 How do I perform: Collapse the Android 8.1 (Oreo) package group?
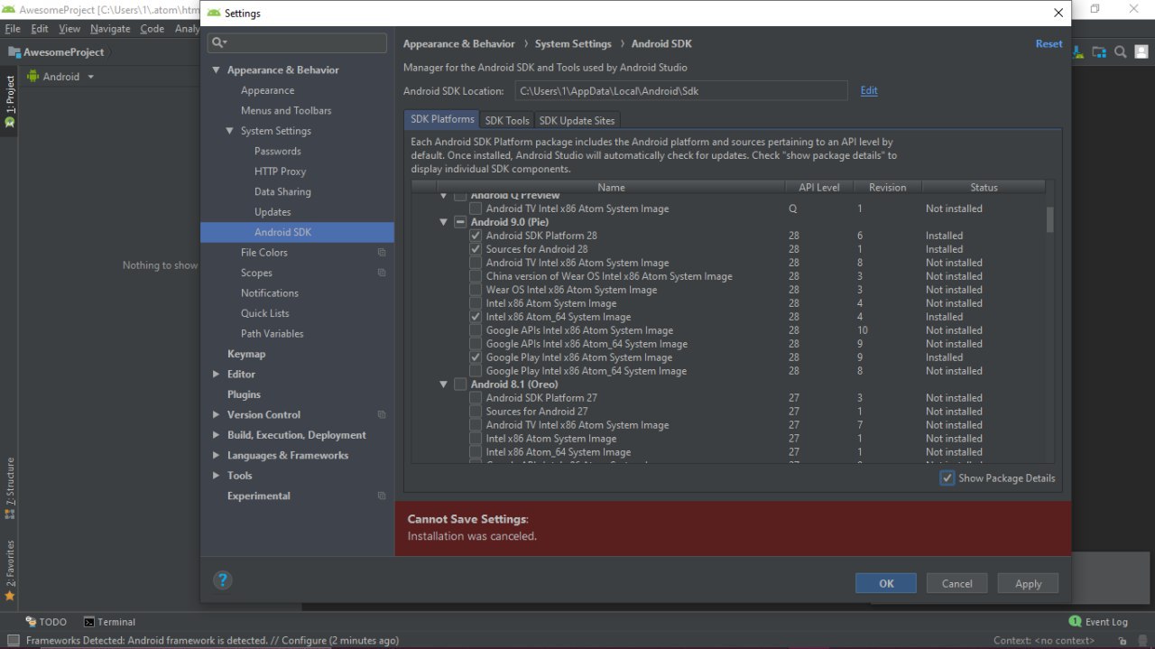pos(443,385)
